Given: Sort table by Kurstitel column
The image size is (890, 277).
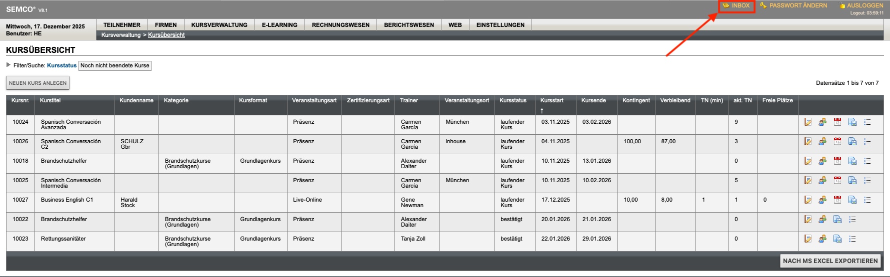Looking at the screenshot, I should point(50,100).
